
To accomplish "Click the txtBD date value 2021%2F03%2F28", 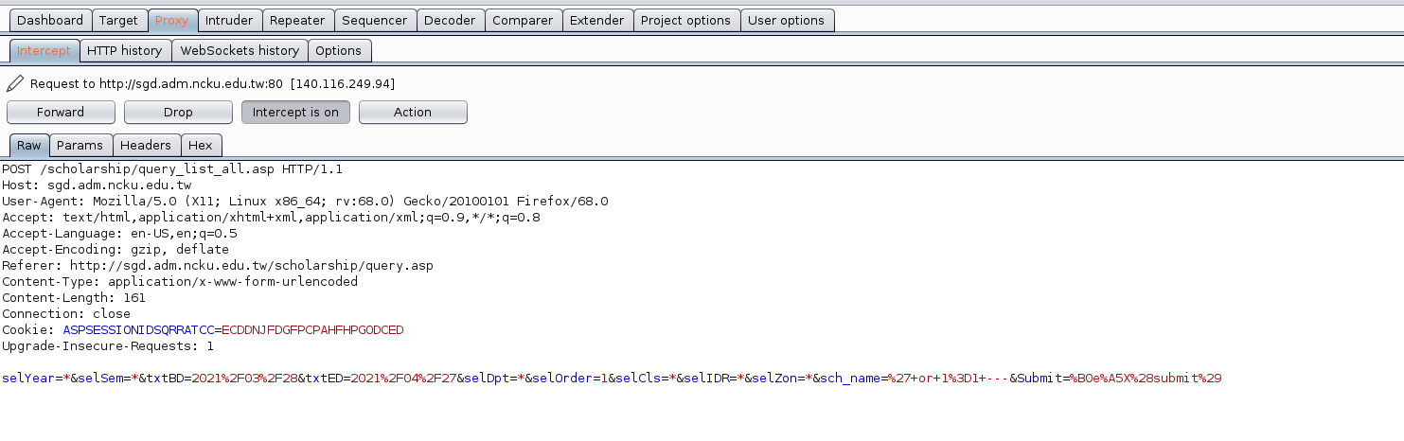I will [x=244, y=379].
